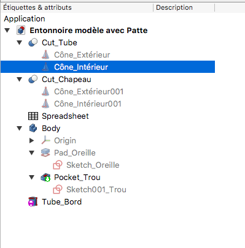Click the Cône_Extérieur cone icon
Viewport: 245px width, 248px height.
45,54
